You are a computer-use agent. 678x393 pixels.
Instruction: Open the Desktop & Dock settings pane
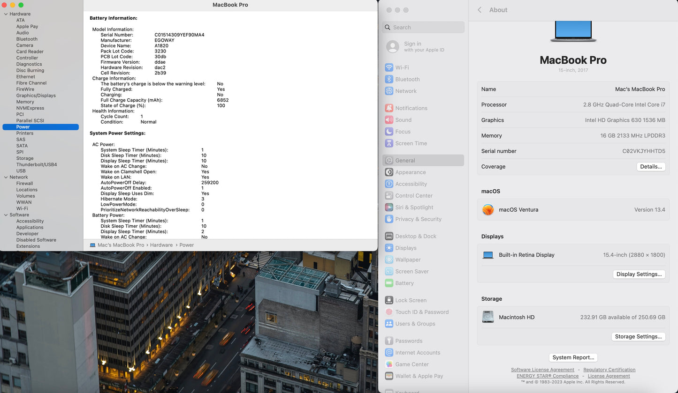click(x=415, y=237)
